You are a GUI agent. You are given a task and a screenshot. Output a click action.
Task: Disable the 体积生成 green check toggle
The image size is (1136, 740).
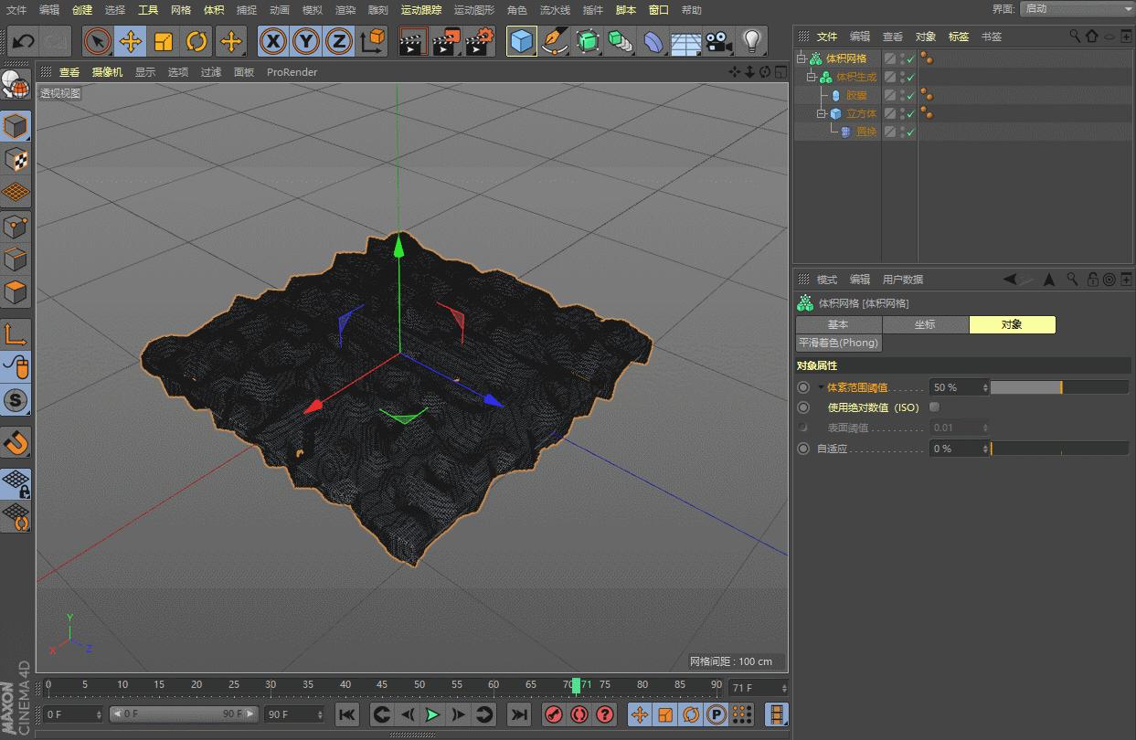coord(910,77)
